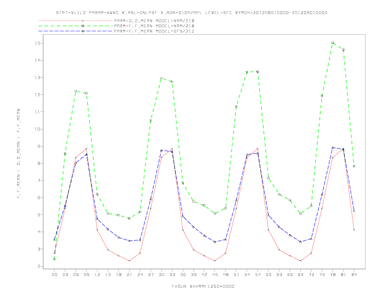Click x-axis forecast hour label 75
This screenshot has width=386, height=299.
click(x=322, y=275)
